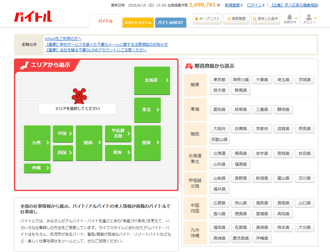Click the バイトル logo
The width and height of the screenshot is (330, 252).
33,16
